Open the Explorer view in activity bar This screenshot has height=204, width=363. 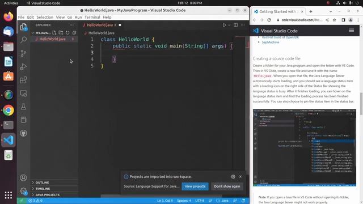23,27
